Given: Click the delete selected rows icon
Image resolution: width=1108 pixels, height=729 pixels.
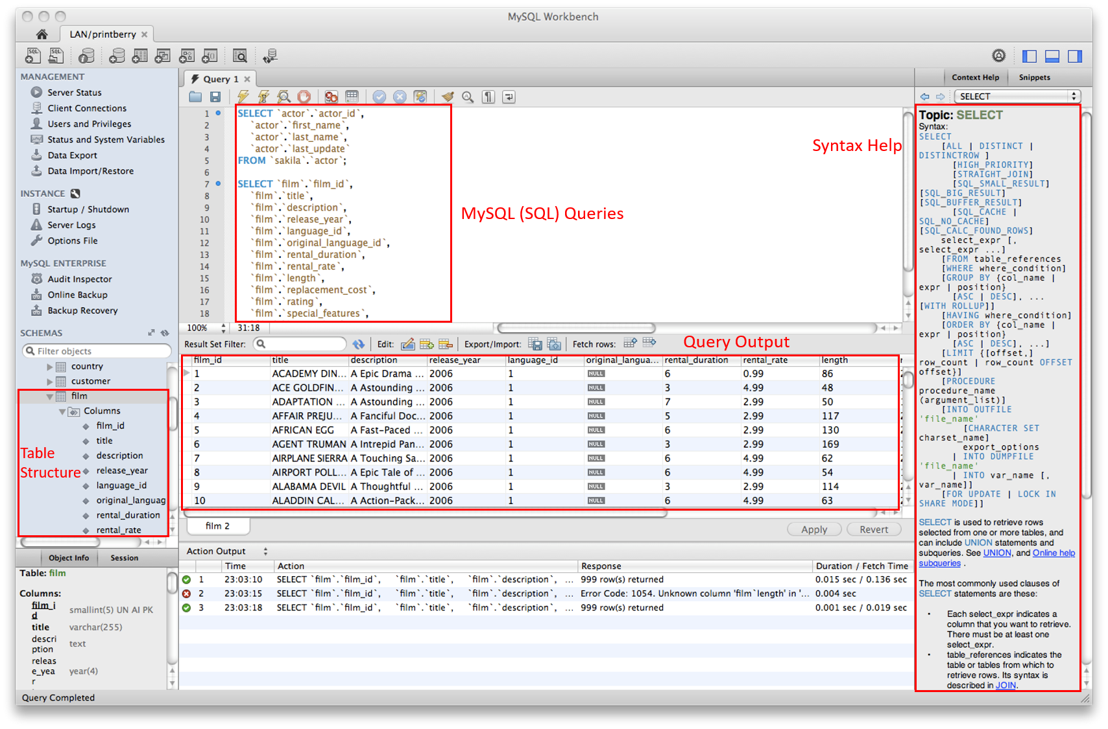Looking at the screenshot, I should 445,344.
